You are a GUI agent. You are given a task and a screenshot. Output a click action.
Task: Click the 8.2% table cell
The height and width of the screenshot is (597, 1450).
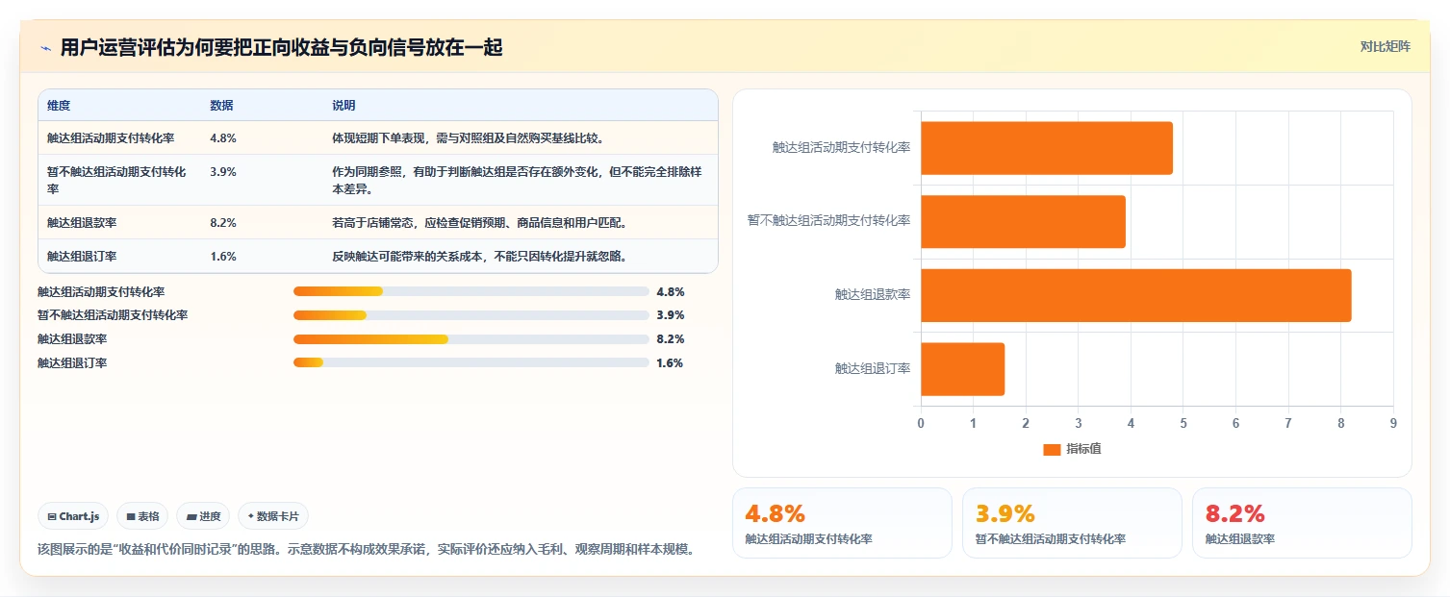point(223,223)
